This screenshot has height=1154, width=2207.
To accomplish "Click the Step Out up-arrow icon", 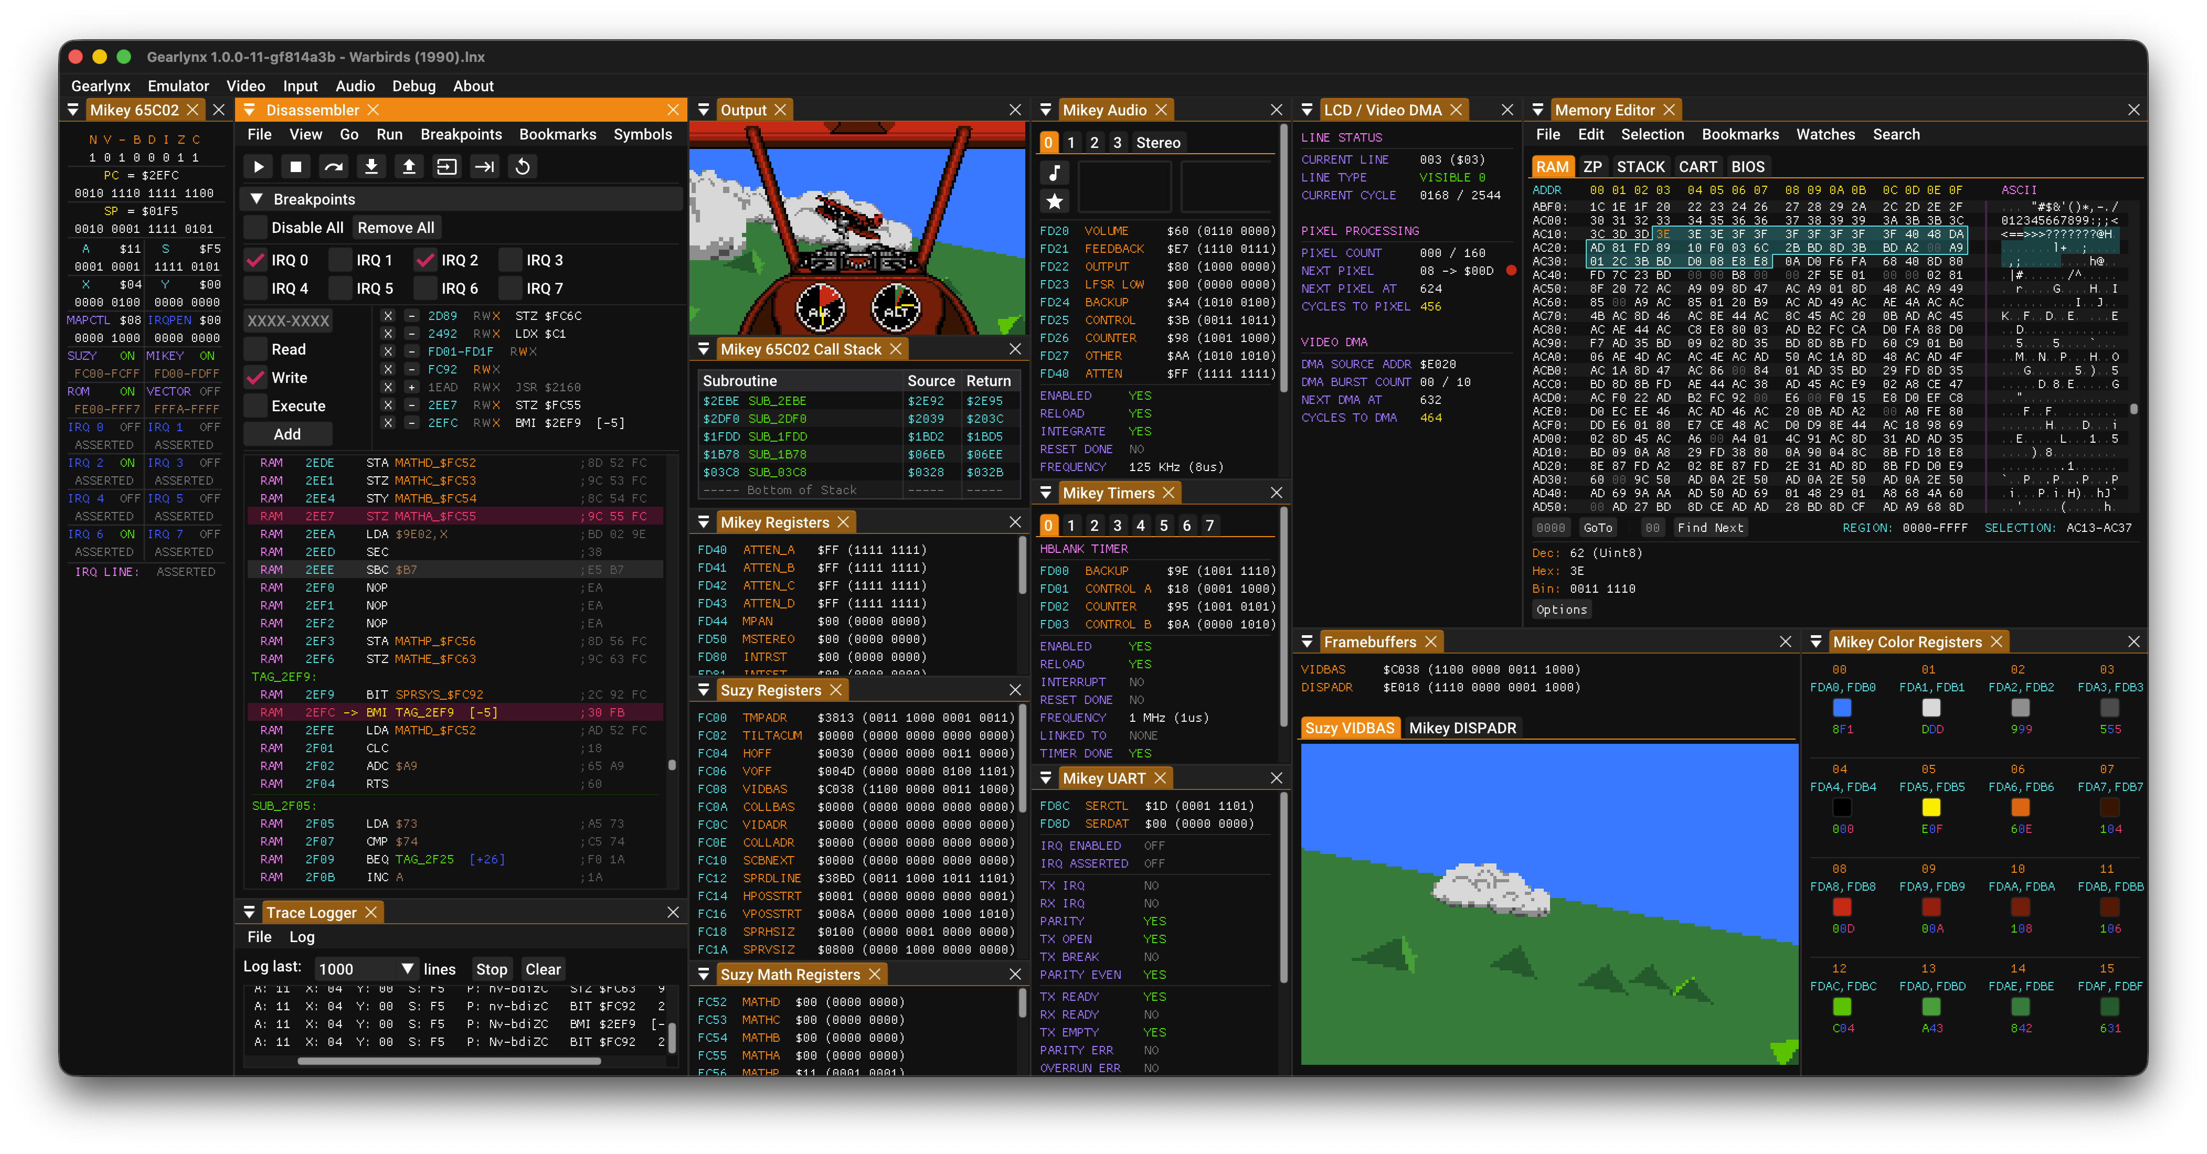I will pos(409,166).
